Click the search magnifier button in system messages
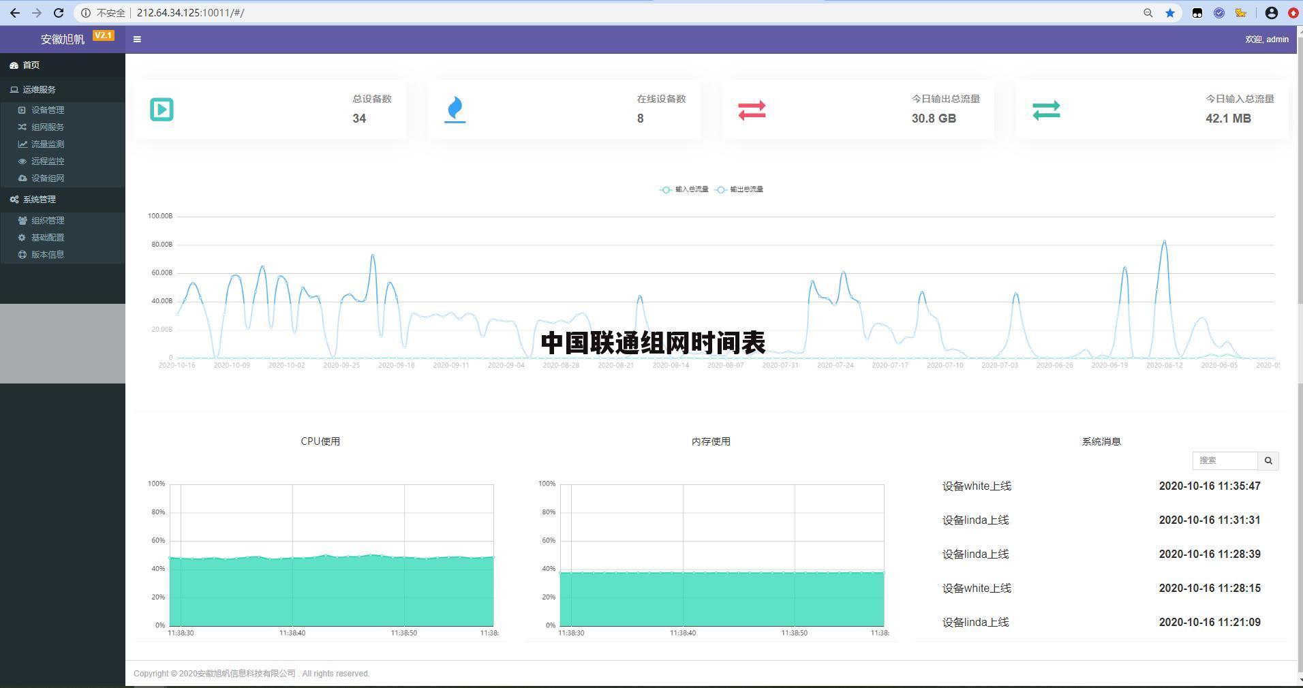Screen dimensions: 1303x688 pyautogui.click(x=1268, y=461)
